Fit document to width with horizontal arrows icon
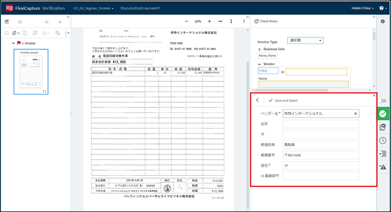Screen dimensions: 391x212 click(x=220, y=21)
